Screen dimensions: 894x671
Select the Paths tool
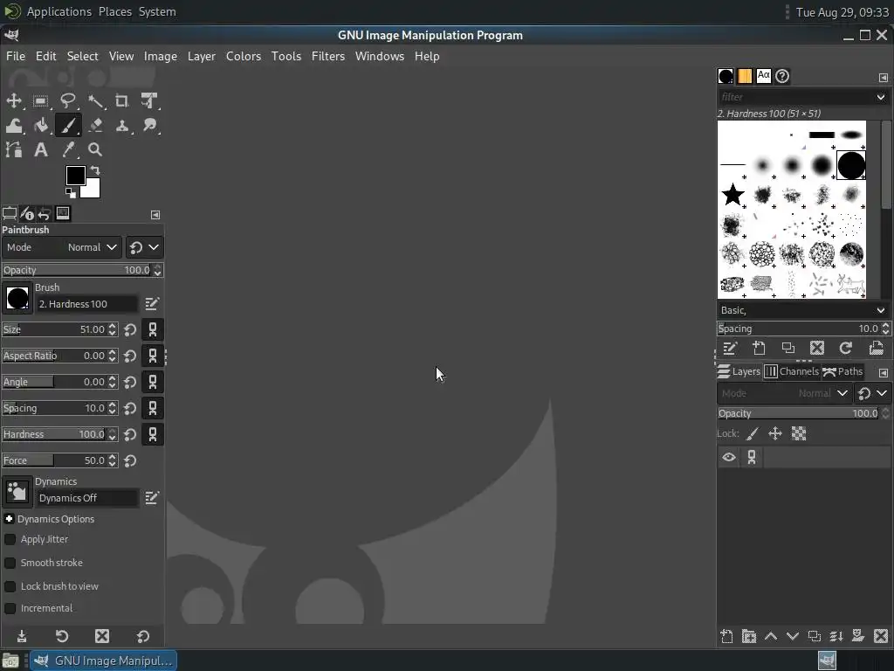coord(14,150)
